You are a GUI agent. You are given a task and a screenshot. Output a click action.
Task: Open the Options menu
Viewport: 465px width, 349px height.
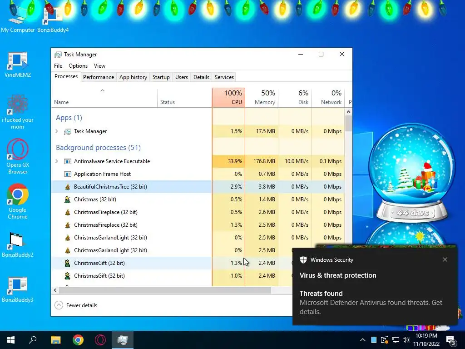point(78,66)
